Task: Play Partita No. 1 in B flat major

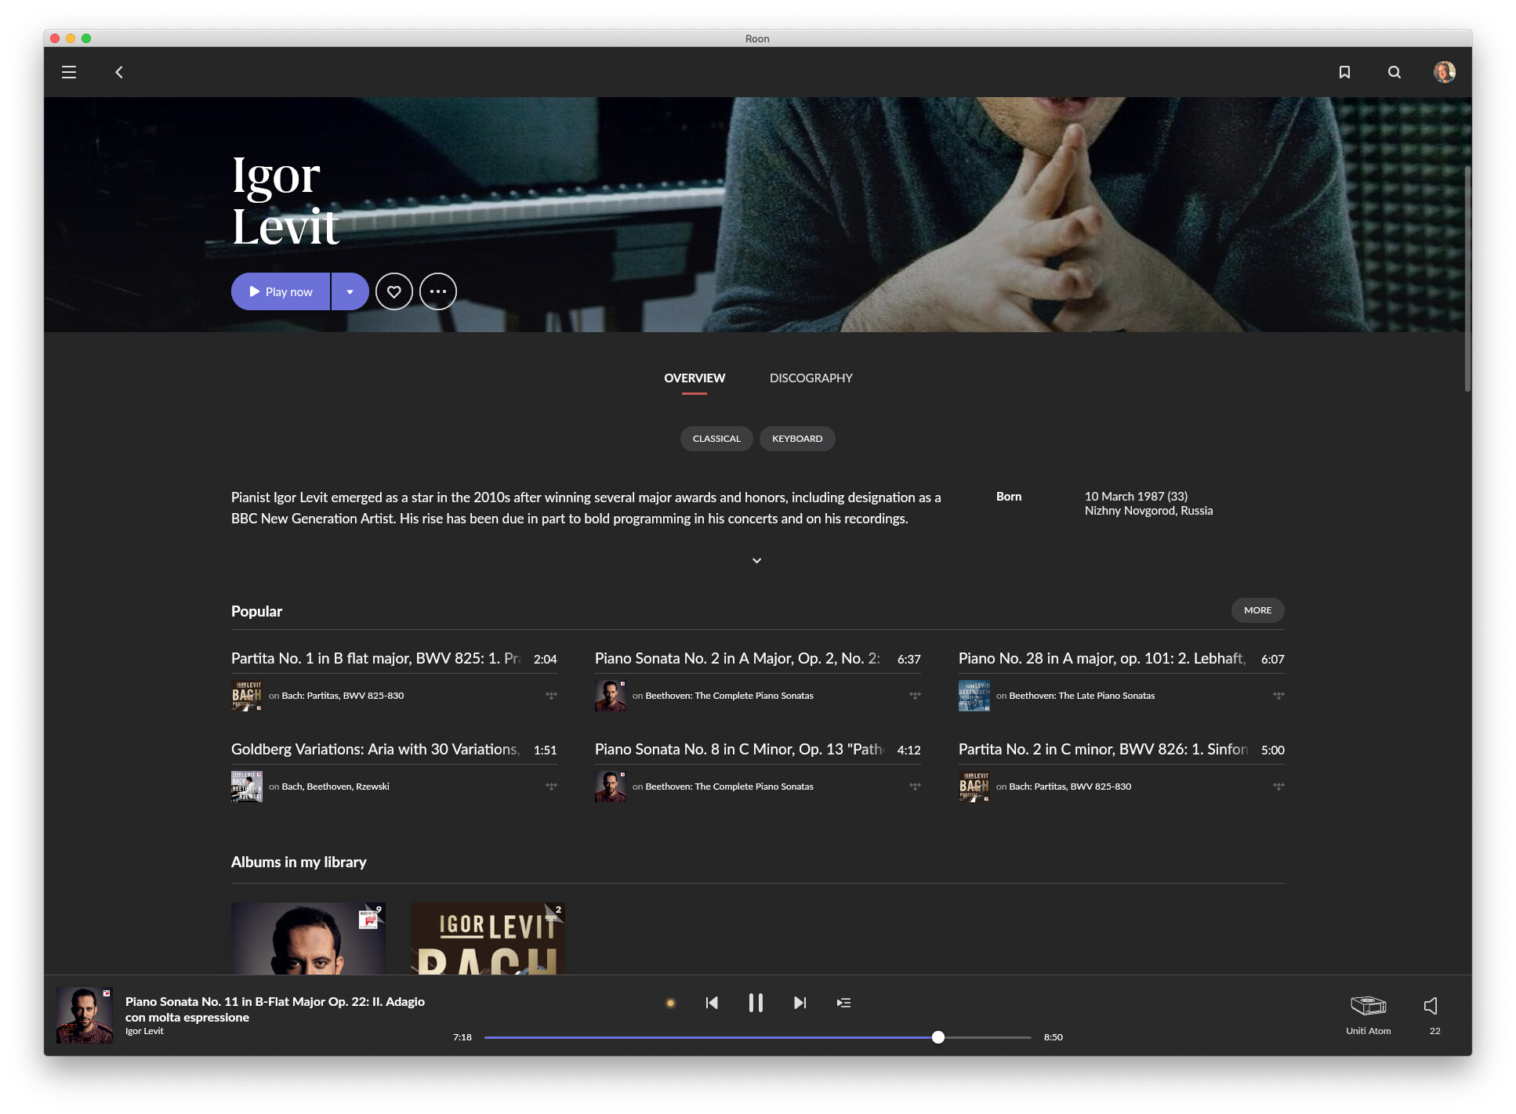Action: pyautogui.click(x=376, y=659)
